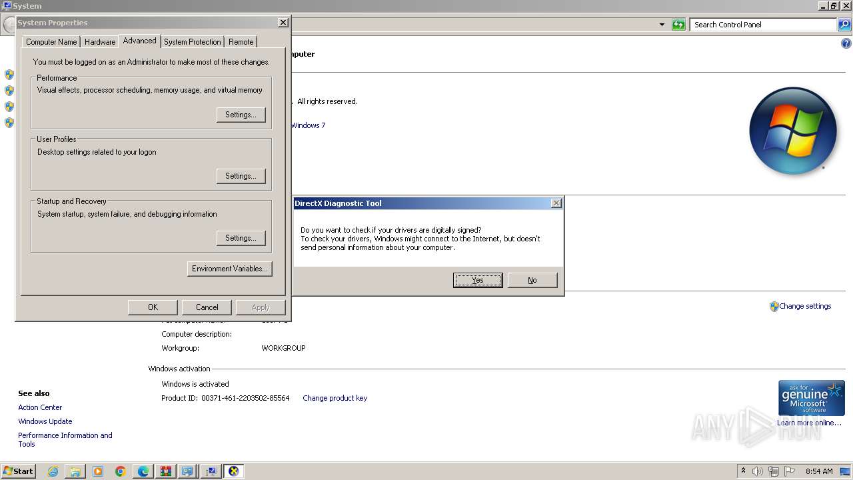The width and height of the screenshot is (853, 480).
Task: Open Action Center link under See also
Action: pos(40,407)
